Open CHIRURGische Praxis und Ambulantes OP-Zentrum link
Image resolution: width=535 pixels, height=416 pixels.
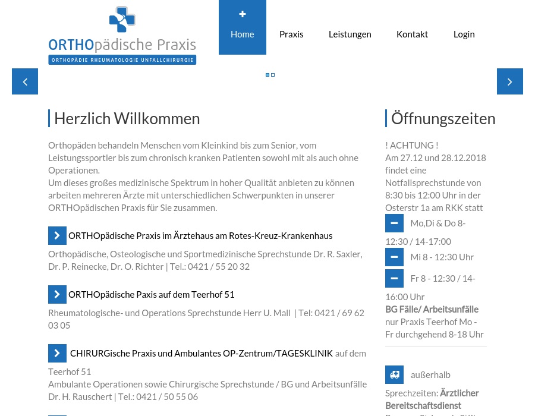click(201, 354)
